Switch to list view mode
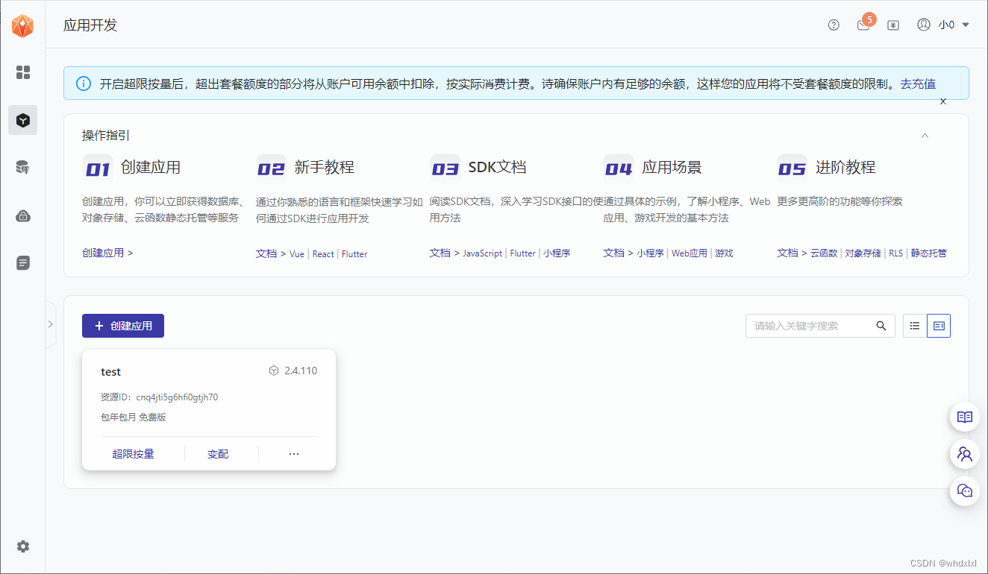This screenshot has width=988, height=574. 914,326
